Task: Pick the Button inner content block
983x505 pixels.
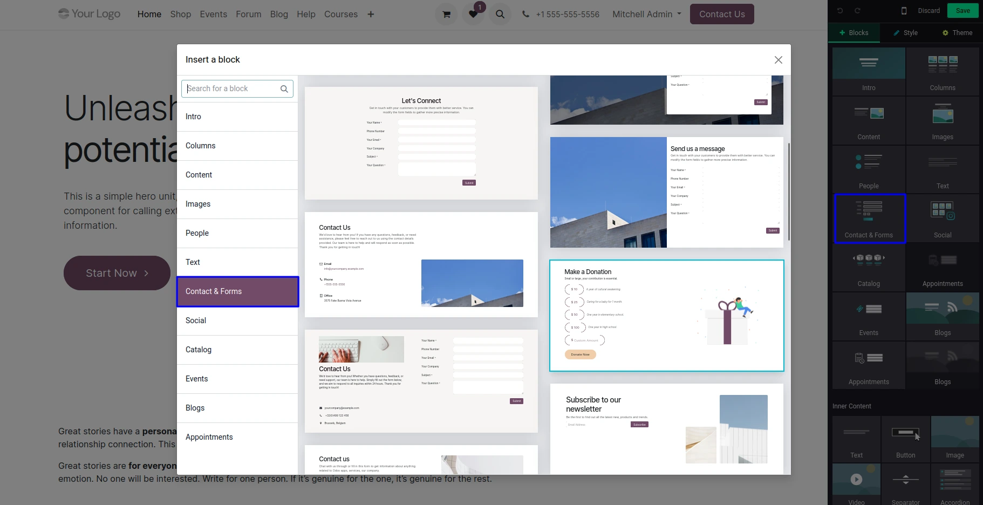Action: (x=906, y=439)
